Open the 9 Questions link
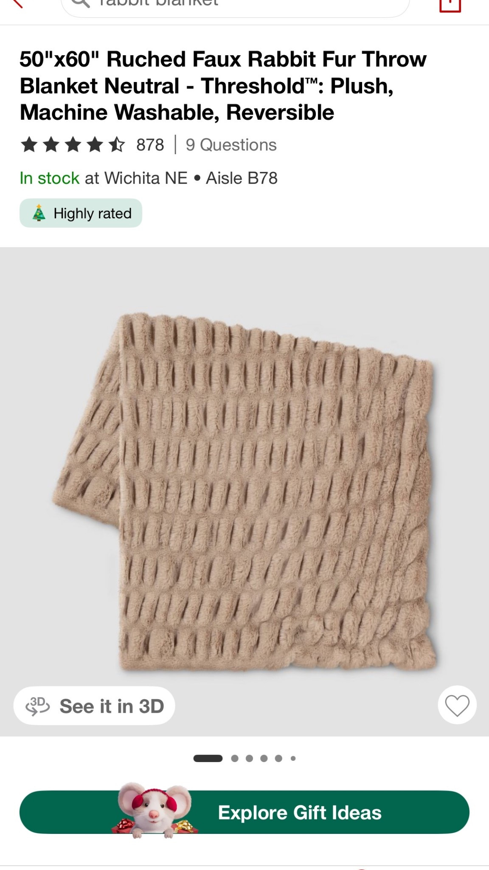The image size is (489, 870). click(231, 145)
